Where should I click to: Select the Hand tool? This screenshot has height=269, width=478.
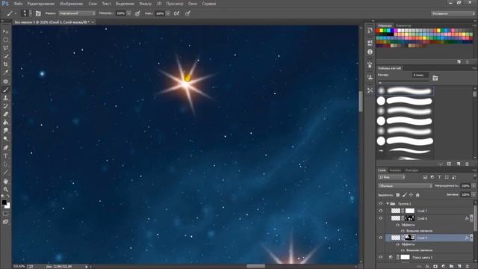click(5, 182)
